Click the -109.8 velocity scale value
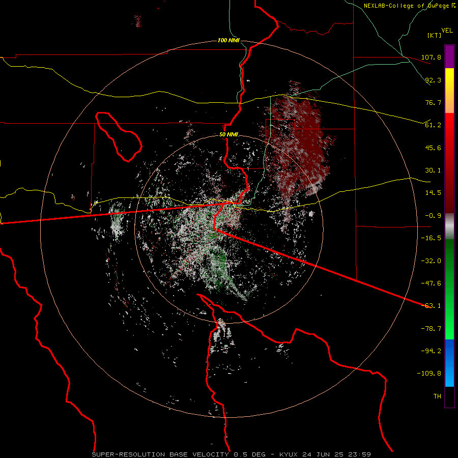The image size is (458, 458). (x=429, y=374)
